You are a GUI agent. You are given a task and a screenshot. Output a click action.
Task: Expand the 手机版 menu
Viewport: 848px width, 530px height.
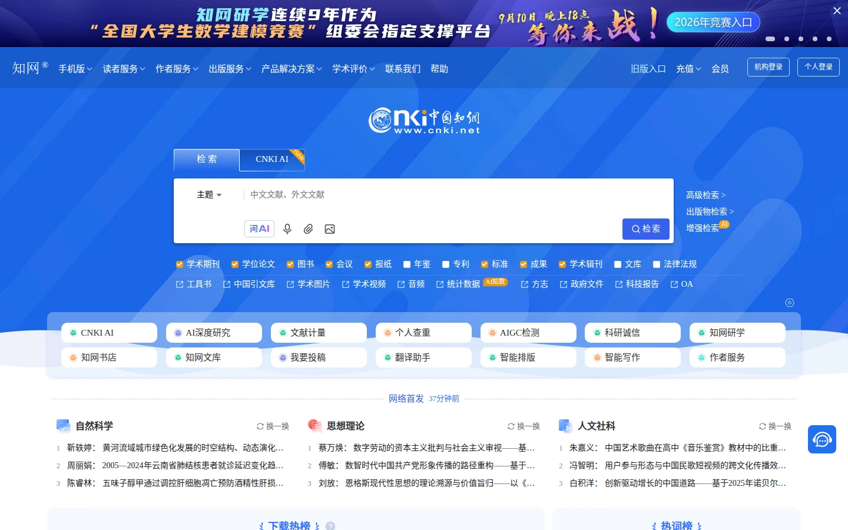[75, 69]
